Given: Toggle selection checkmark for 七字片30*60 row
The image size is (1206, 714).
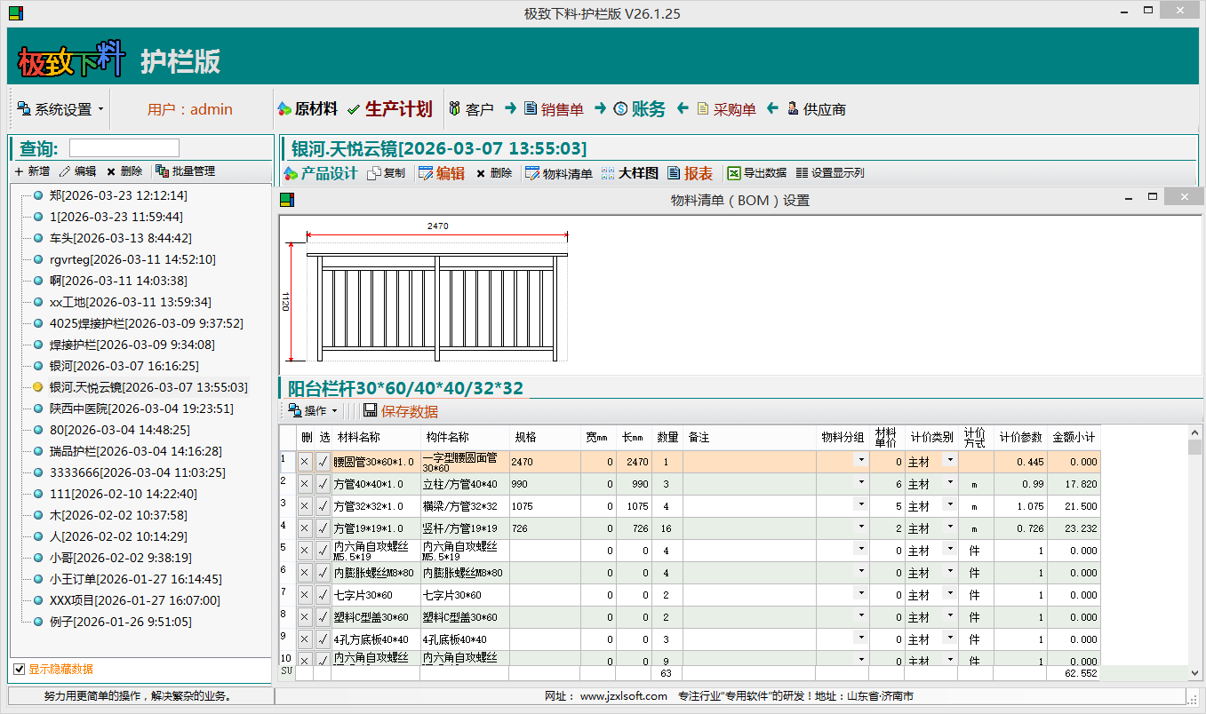Looking at the screenshot, I should click(323, 595).
